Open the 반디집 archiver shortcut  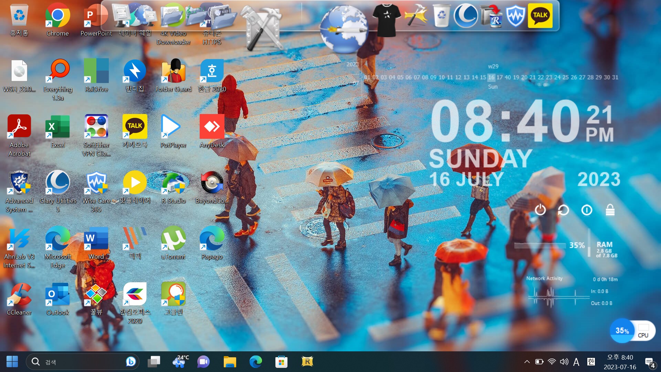tap(135, 76)
